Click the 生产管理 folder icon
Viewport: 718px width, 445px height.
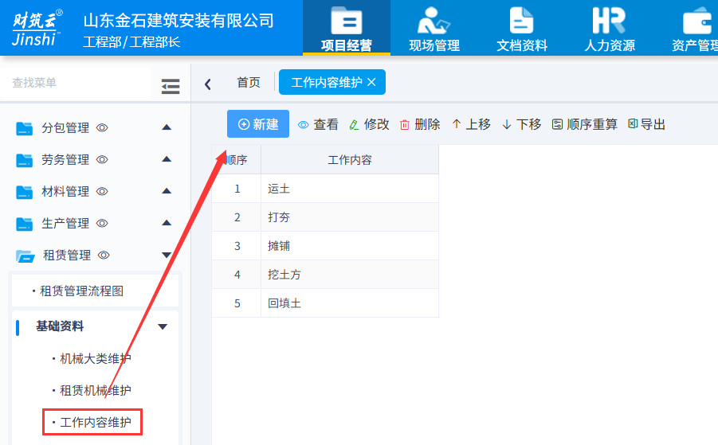(24, 224)
